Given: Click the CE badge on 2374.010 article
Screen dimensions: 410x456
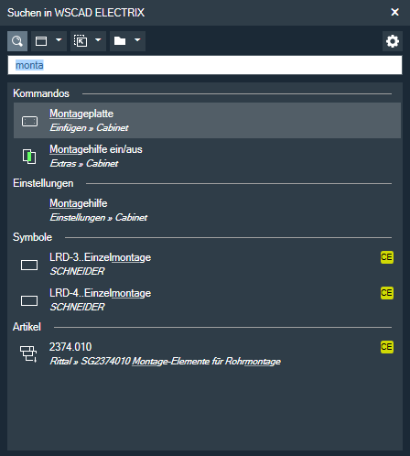Looking at the screenshot, I should [x=387, y=347].
